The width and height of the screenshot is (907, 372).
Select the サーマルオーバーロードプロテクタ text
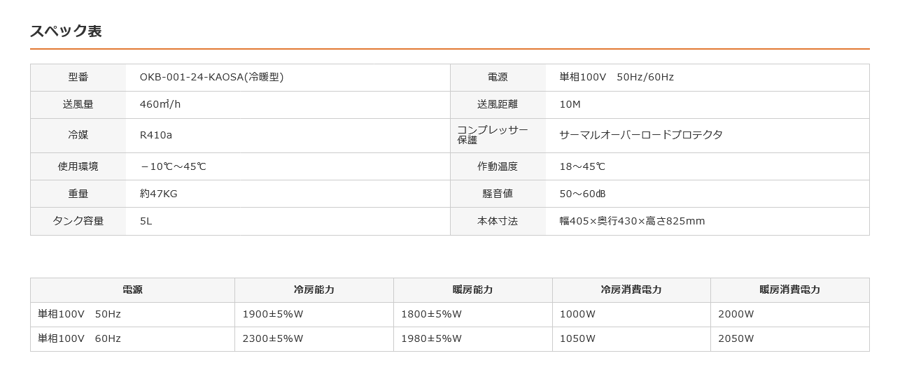coord(641,135)
